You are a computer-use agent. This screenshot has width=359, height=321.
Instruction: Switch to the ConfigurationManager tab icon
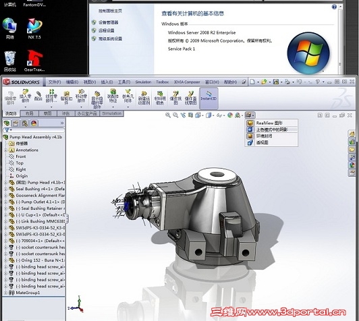pos(25,123)
